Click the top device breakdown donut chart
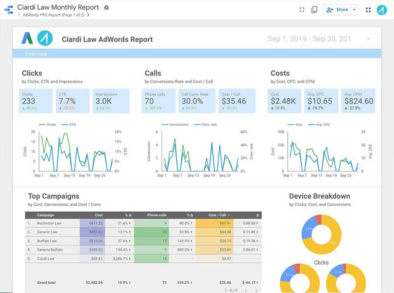 [x=321, y=234]
